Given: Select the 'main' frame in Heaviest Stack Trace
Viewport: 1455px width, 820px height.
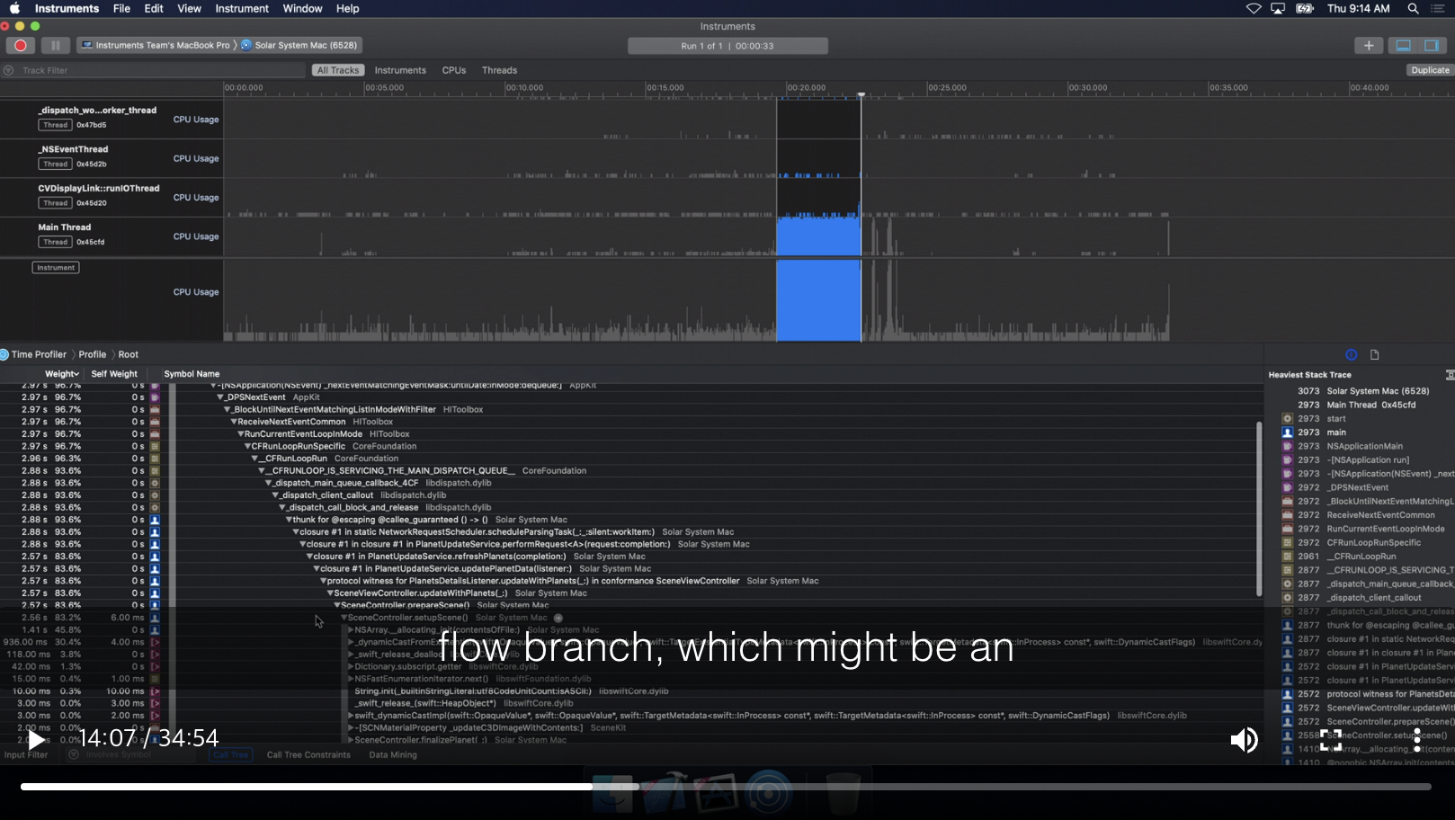Looking at the screenshot, I should [x=1336, y=432].
